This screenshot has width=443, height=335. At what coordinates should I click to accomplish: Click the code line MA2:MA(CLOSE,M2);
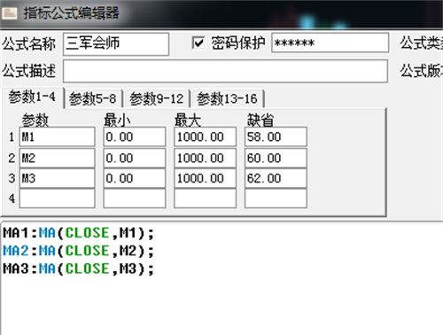pyautogui.click(x=79, y=251)
